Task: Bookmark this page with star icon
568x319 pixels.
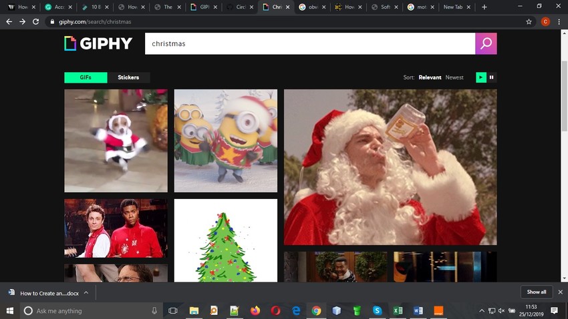Action: [x=529, y=22]
